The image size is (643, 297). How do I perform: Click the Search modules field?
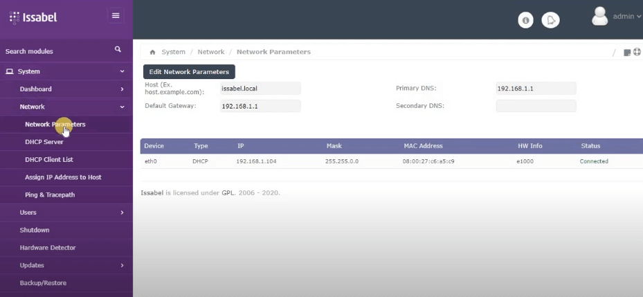pyautogui.click(x=55, y=51)
